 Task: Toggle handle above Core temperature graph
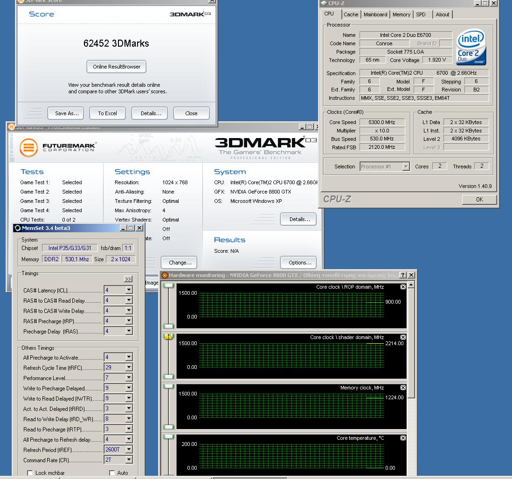169,437
